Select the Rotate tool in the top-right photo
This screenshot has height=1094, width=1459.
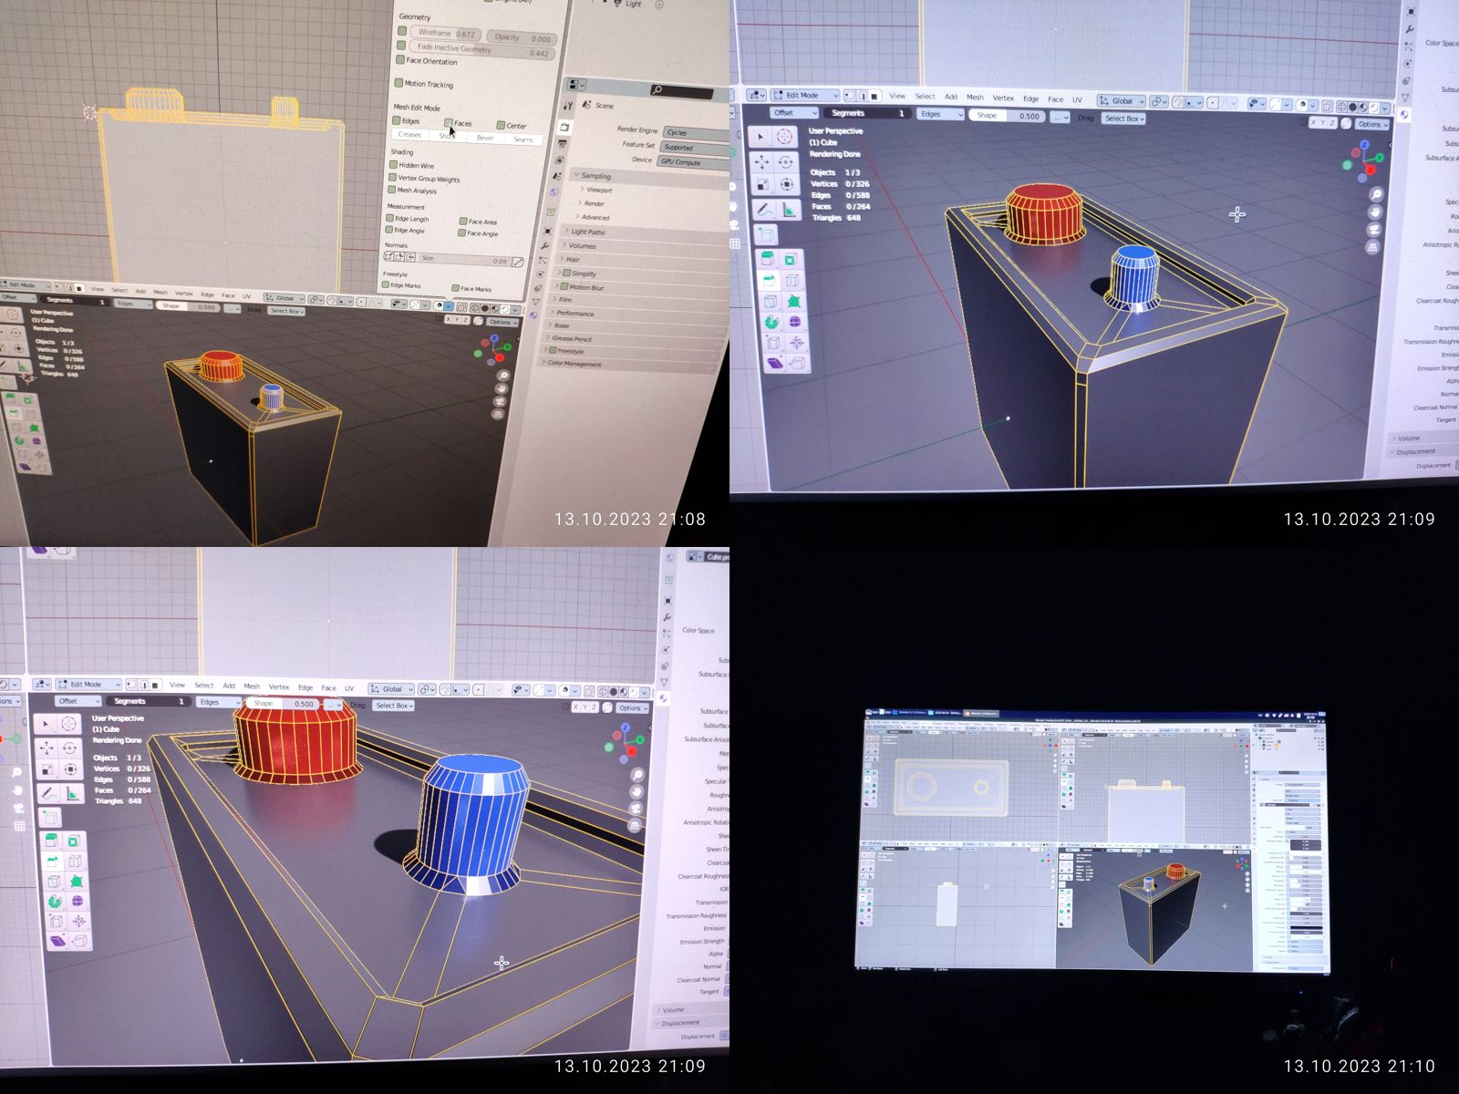pos(785,162)
